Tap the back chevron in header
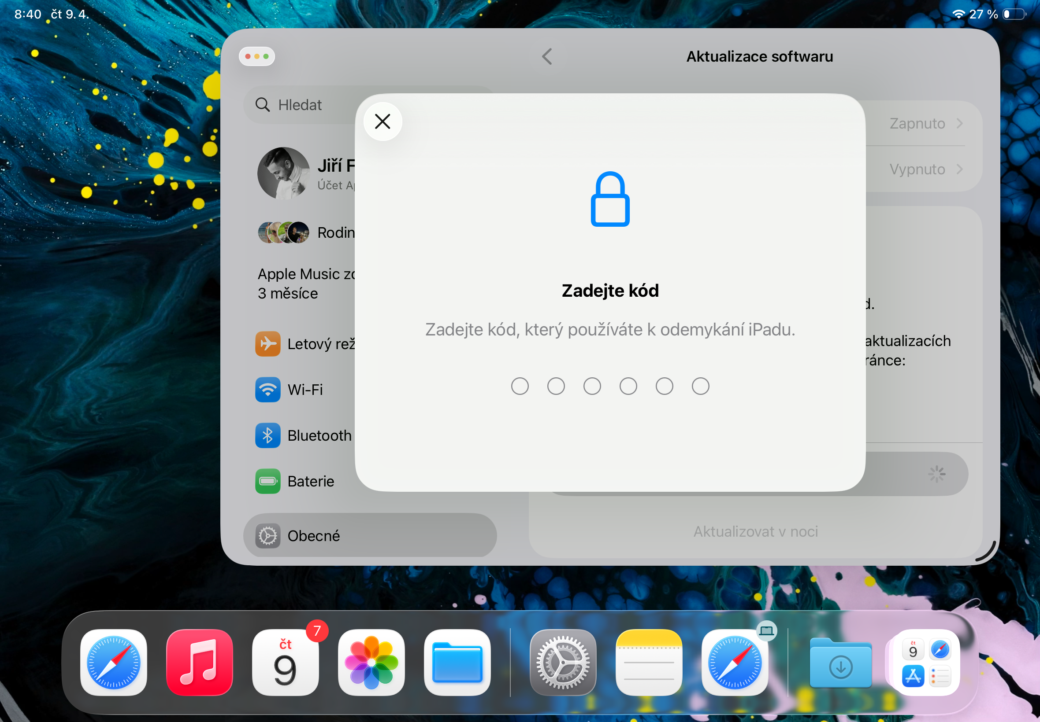The height and width of the screenshot is (722, 1040). pyautogui.click(x=547, y=56)
